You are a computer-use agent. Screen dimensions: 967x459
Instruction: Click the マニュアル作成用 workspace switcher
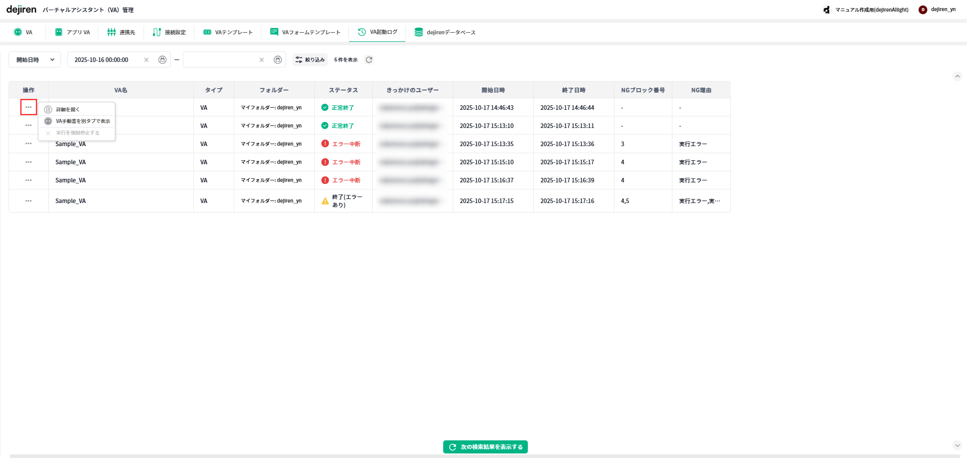pos(866,10)
